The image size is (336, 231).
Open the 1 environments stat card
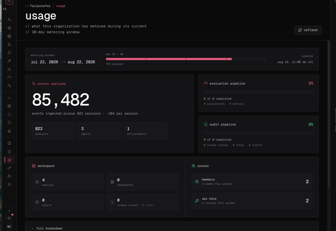[146, 131]
